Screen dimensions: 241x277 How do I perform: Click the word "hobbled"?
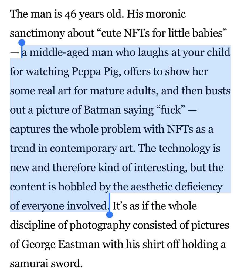pyautogui.click(x=77, y=187)
